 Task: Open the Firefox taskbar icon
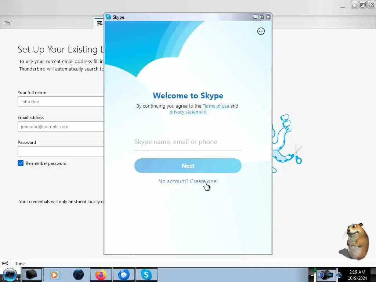coord(101,275)
